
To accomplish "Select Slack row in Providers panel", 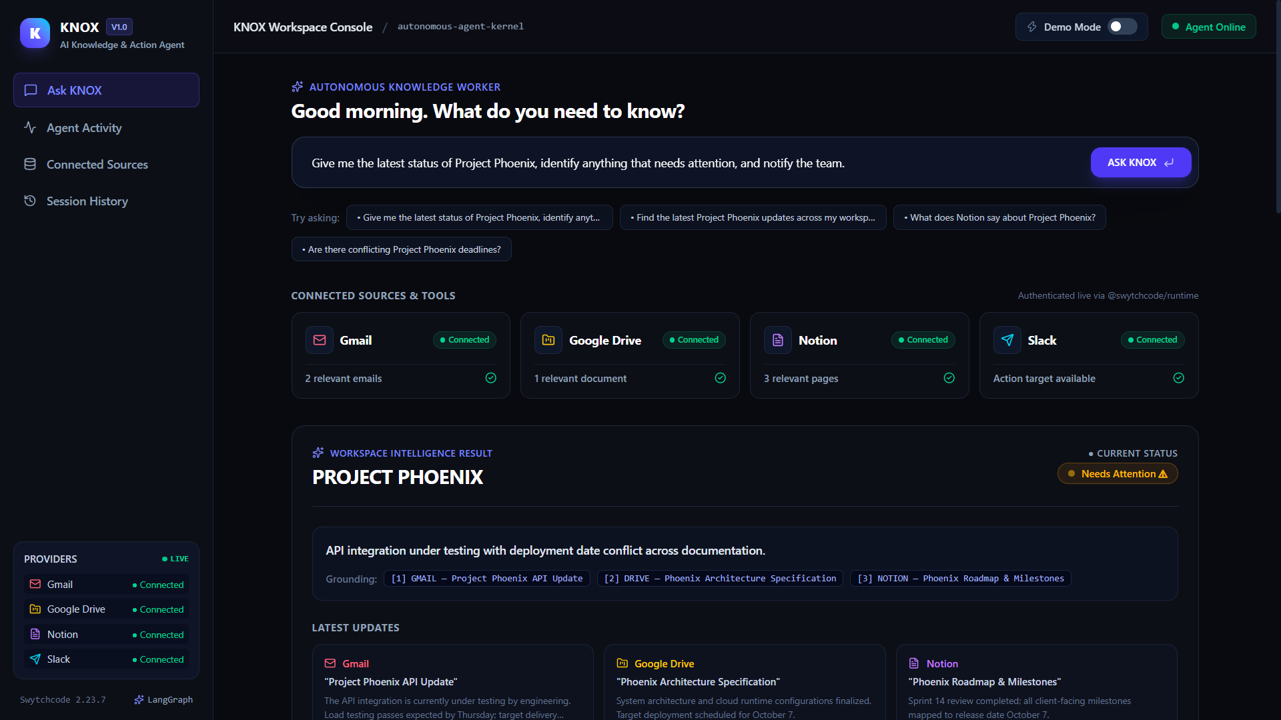I will click(106, 659).
